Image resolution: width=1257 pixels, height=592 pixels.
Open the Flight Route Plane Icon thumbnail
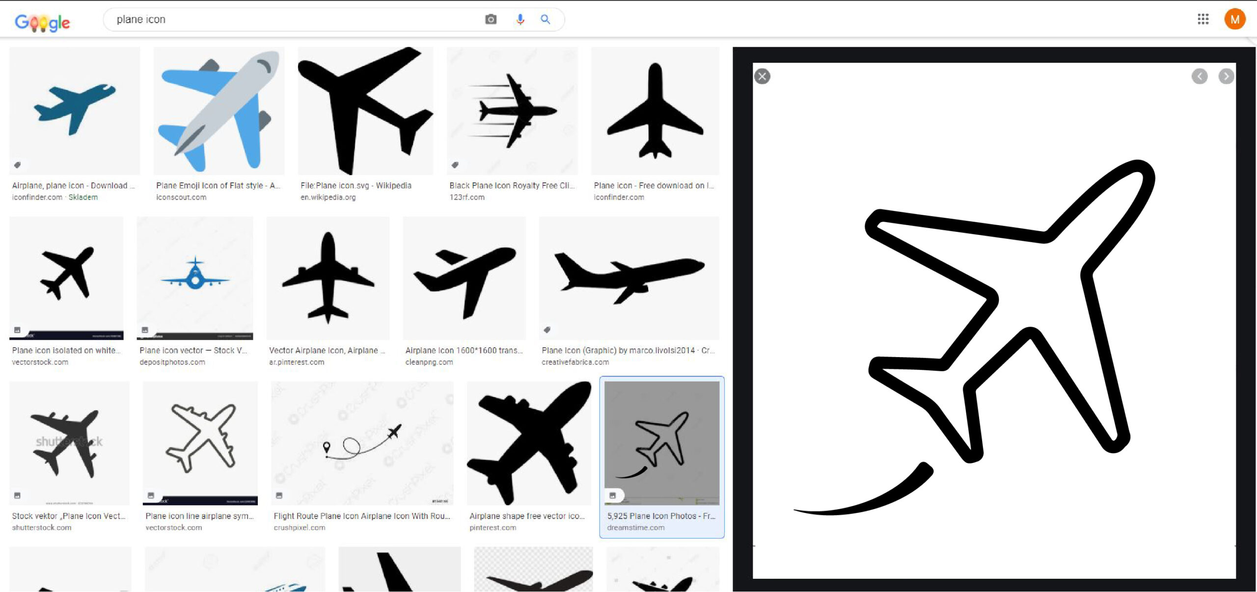pos(362,443)
